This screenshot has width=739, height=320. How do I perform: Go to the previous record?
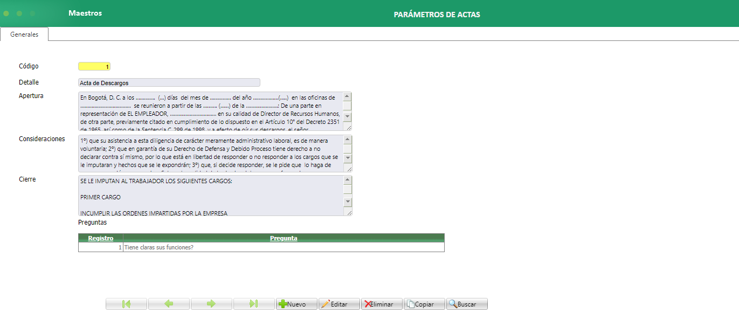coord(169,303)
